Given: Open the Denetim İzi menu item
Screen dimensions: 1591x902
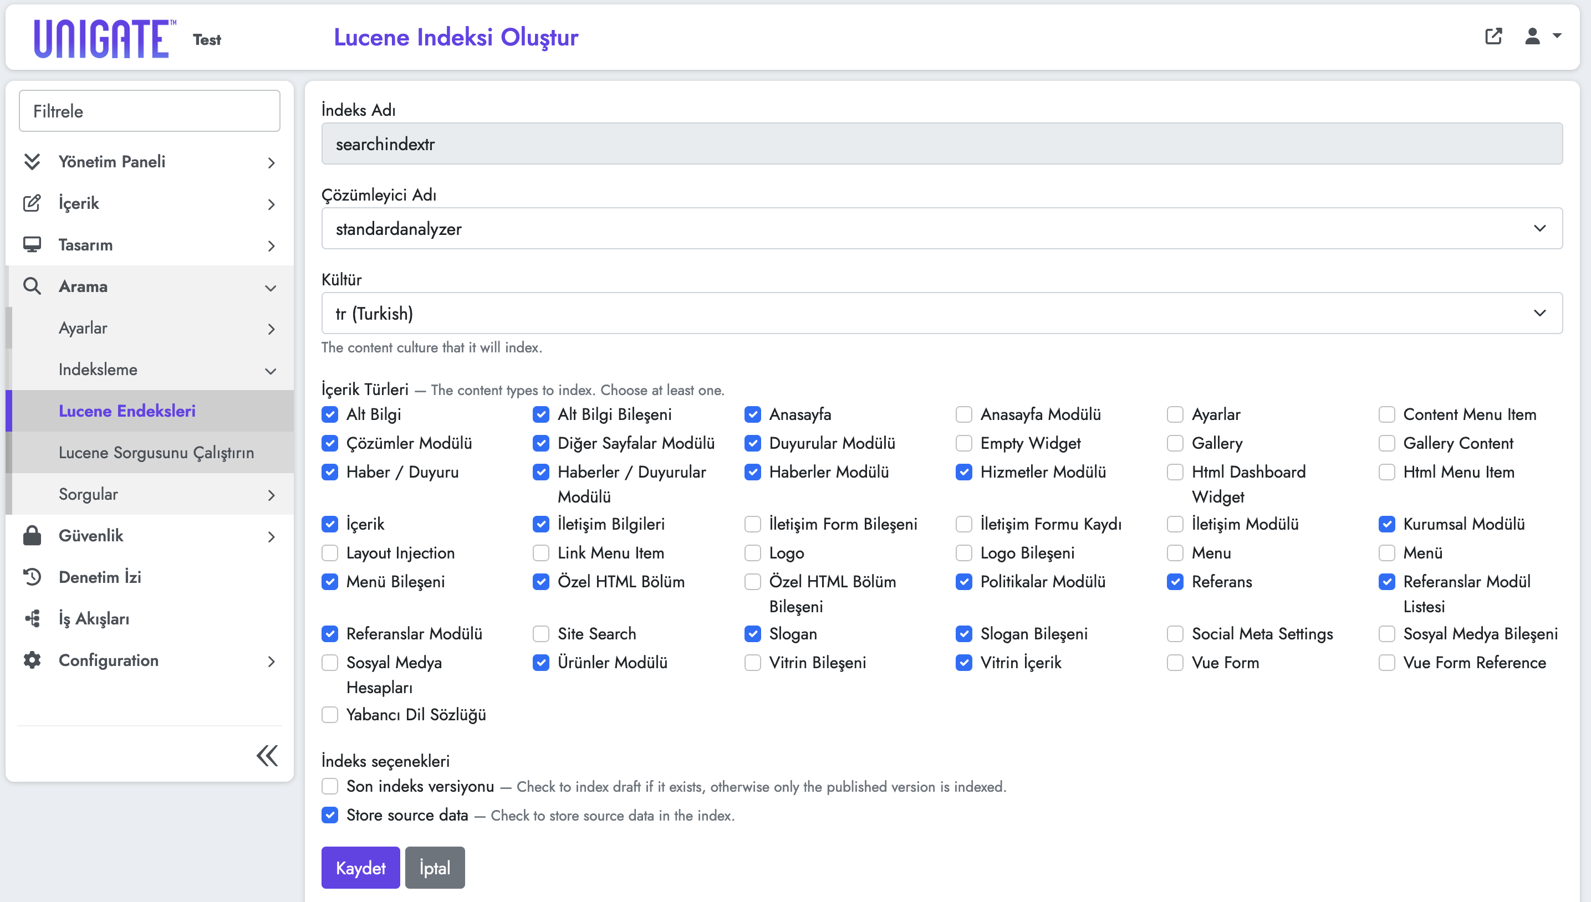Looking at the screenshot, I should [x=150, y=577].
